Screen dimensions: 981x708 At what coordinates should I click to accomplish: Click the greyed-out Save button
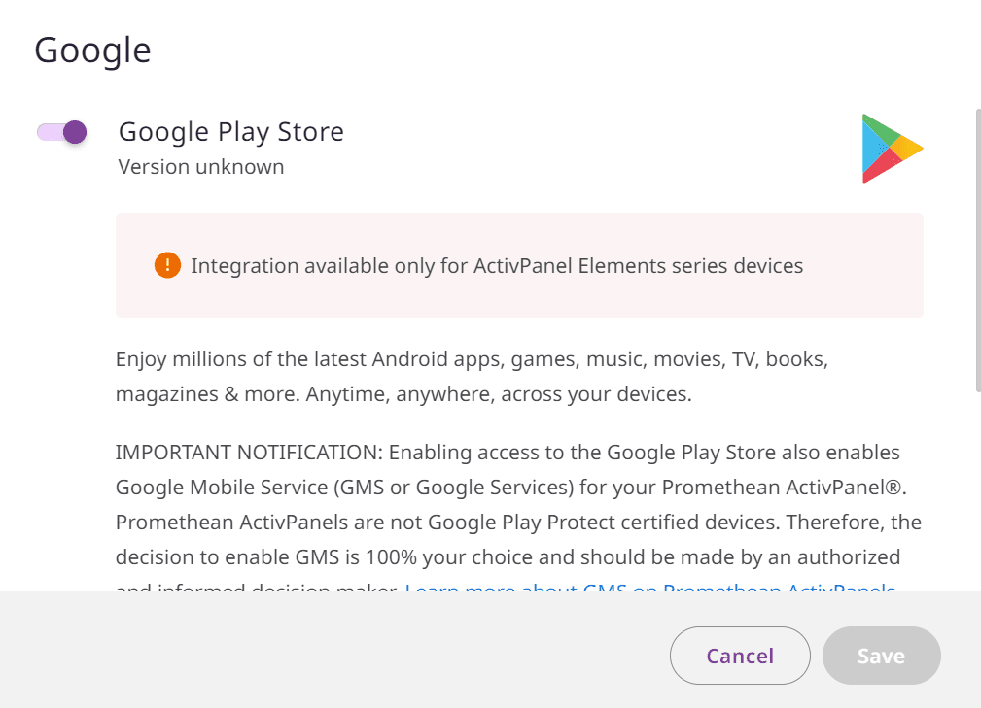(882, 656)
